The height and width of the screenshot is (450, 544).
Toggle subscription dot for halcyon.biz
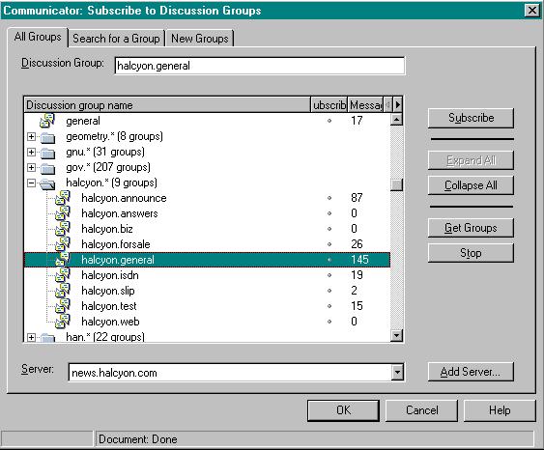click(x=329, y=229)
